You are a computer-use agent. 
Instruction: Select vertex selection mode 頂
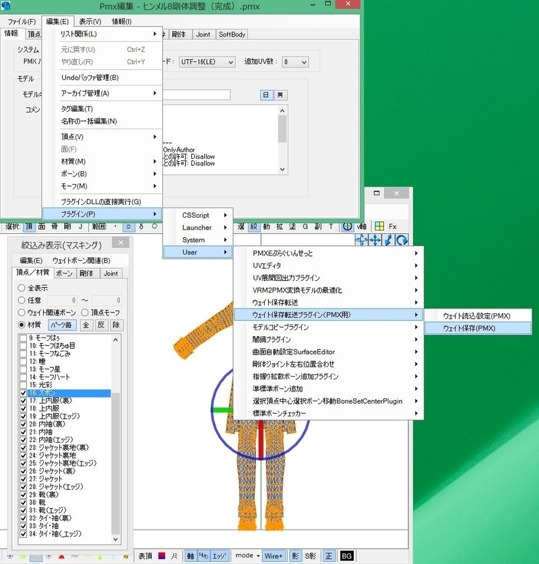coord(29,226)
